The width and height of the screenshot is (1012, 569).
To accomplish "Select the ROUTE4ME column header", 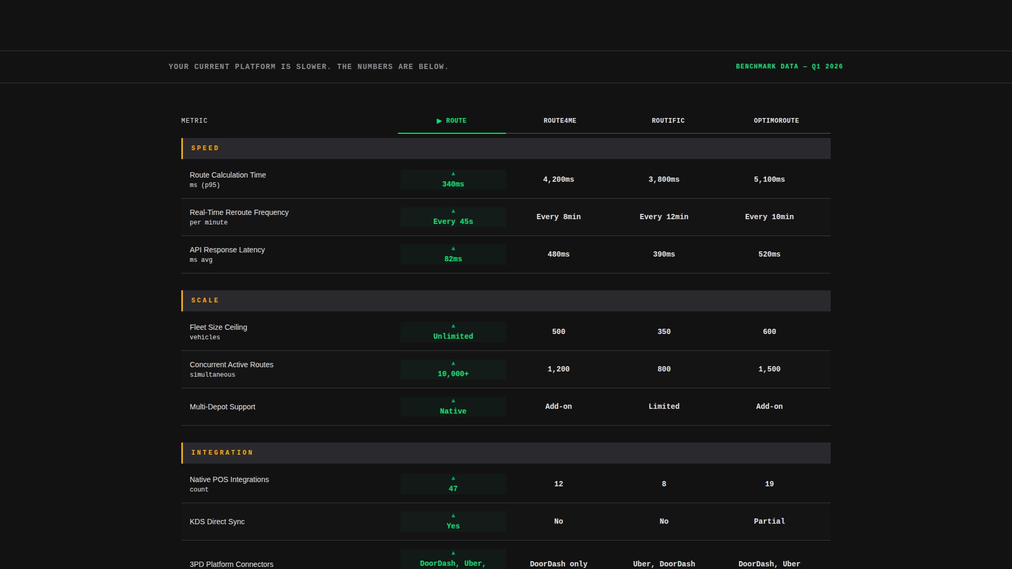I will click(560, 121).
